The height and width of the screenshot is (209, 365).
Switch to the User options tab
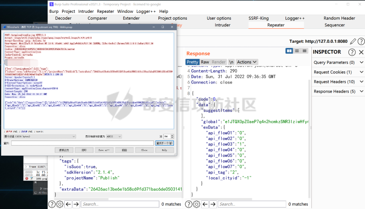[219, 18]
